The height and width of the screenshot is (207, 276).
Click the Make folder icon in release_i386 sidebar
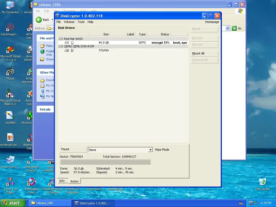tap(42, 46)
